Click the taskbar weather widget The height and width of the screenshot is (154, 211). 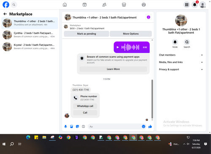click(174, 144)
